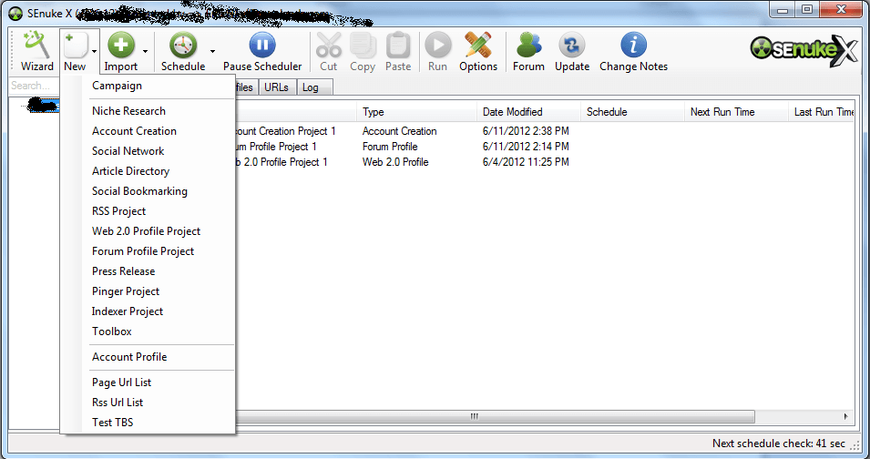Click in the Search field
This screenshot has height=459, width=870.
(x=35, y=86)
